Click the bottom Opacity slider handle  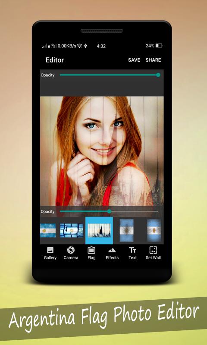(110, 211)
